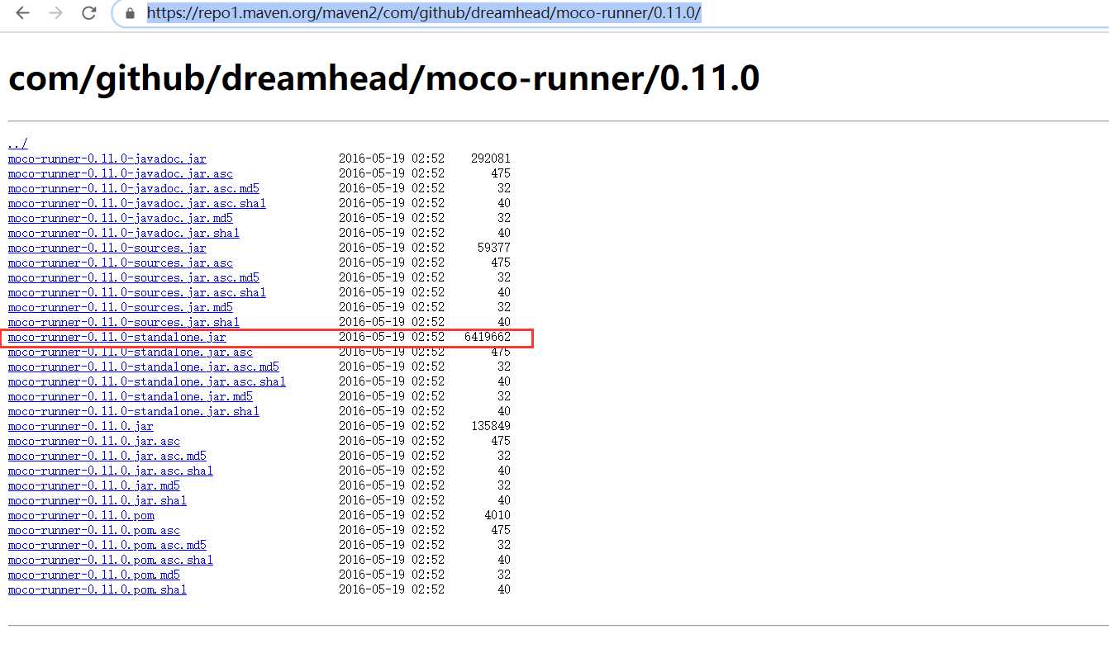This screenshot has width=1109, height=653.
Task: Click the file size 292081
Action: pyautogui.click(x=491, y=159)
